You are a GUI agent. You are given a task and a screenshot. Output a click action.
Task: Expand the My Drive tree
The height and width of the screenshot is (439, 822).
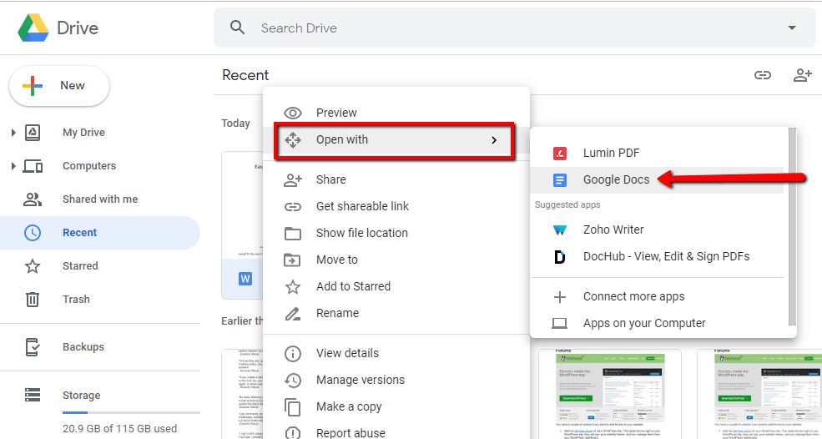(x=13, y=133)
